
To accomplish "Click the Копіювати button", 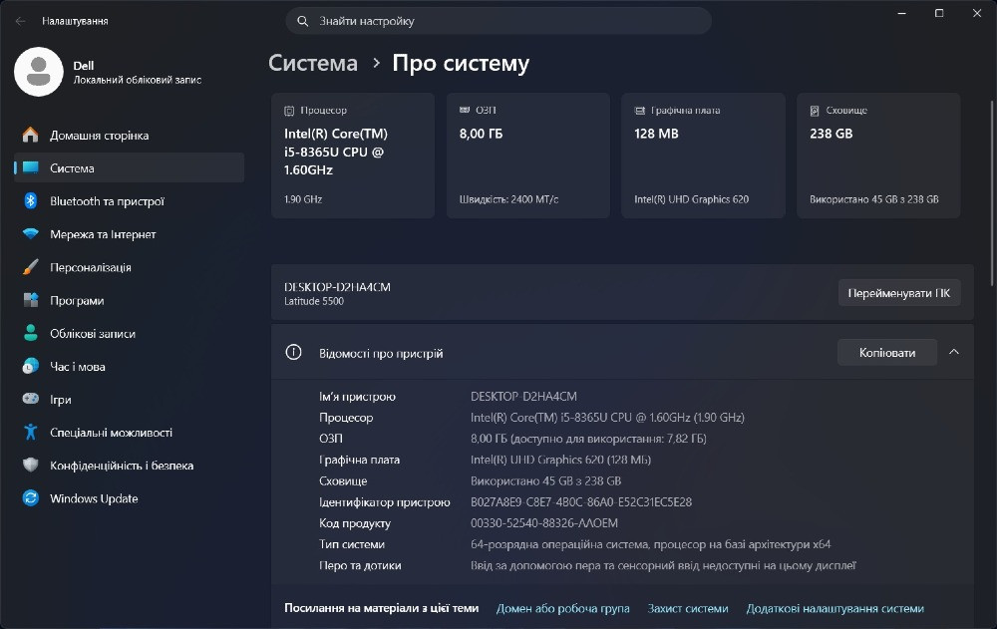I will coord(887,352).
